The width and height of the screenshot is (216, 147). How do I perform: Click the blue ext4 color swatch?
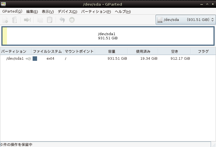(x=35, y=59)
